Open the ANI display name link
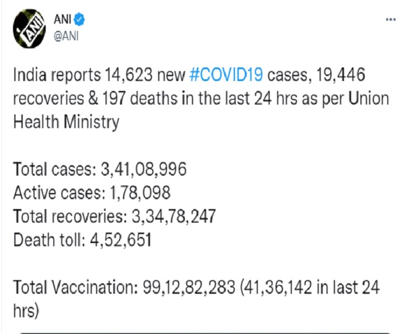 pos(62,19)
